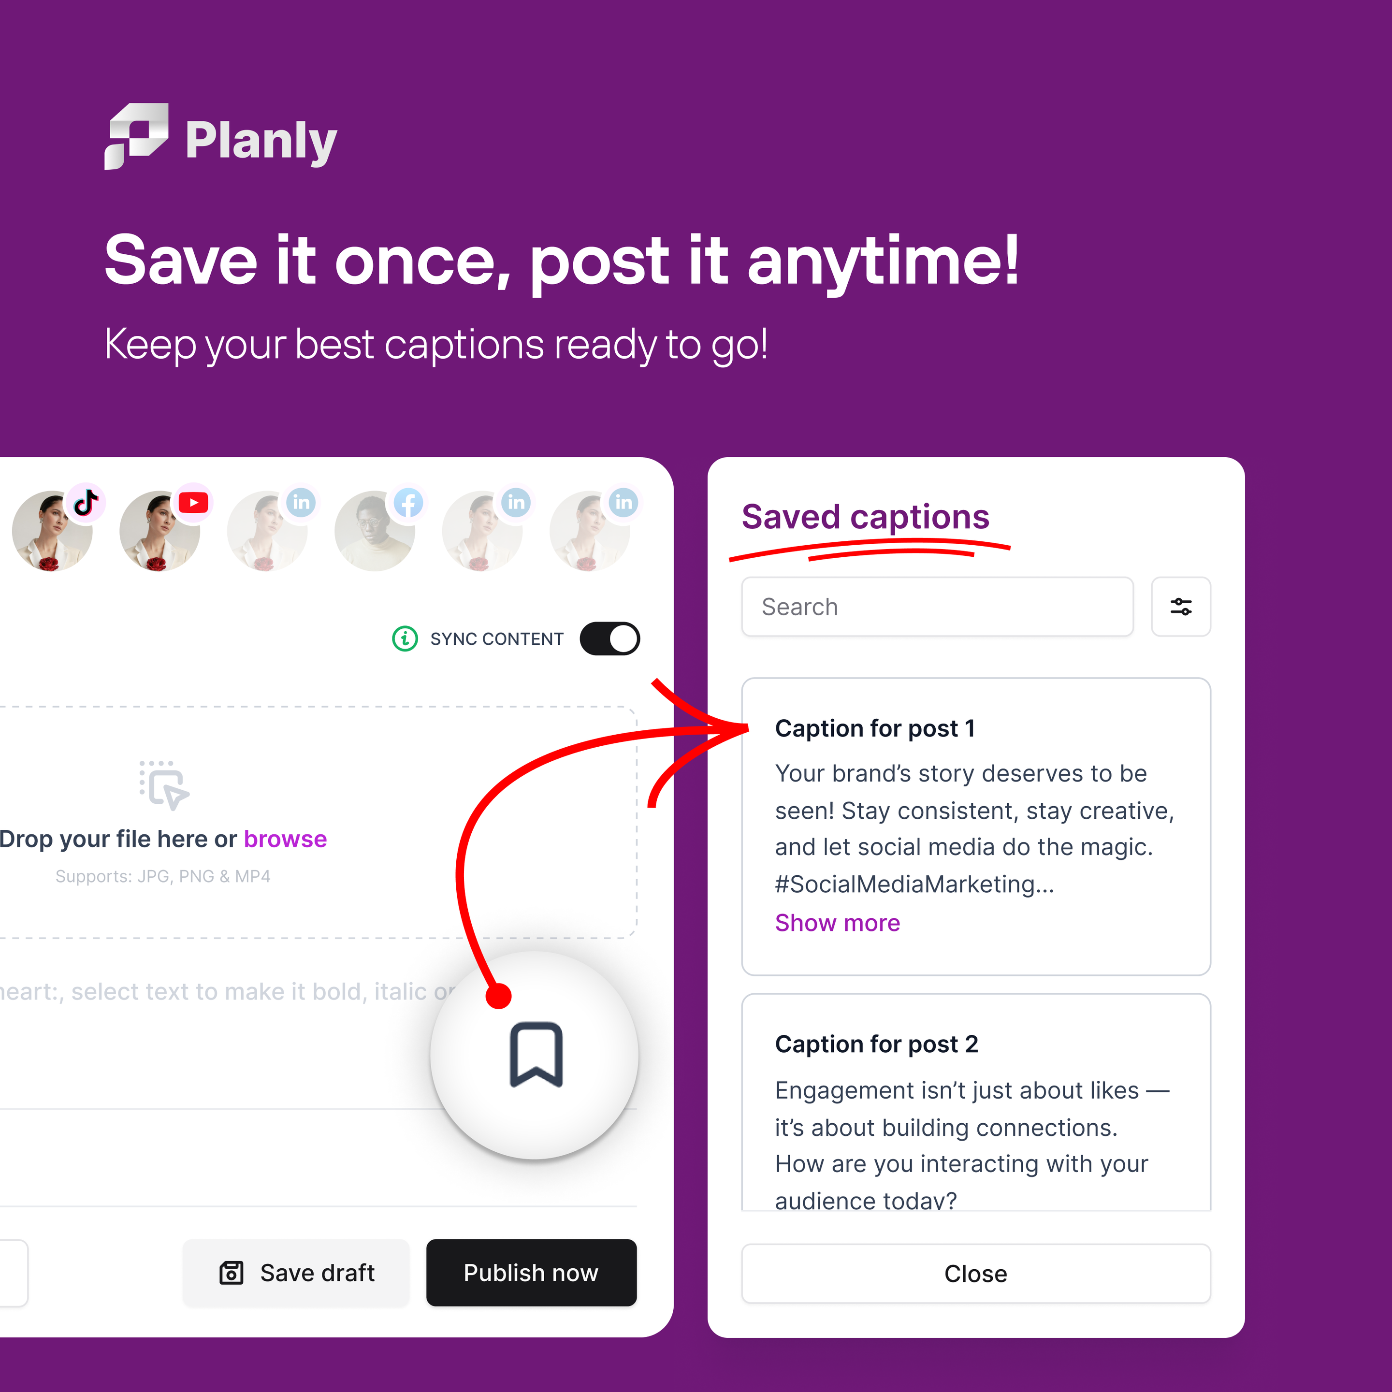Click the file drop zone area
Screen dimensions: 1392x1392
pos(318,822)
